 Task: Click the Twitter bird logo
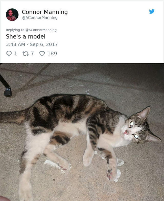pos(152,11)
